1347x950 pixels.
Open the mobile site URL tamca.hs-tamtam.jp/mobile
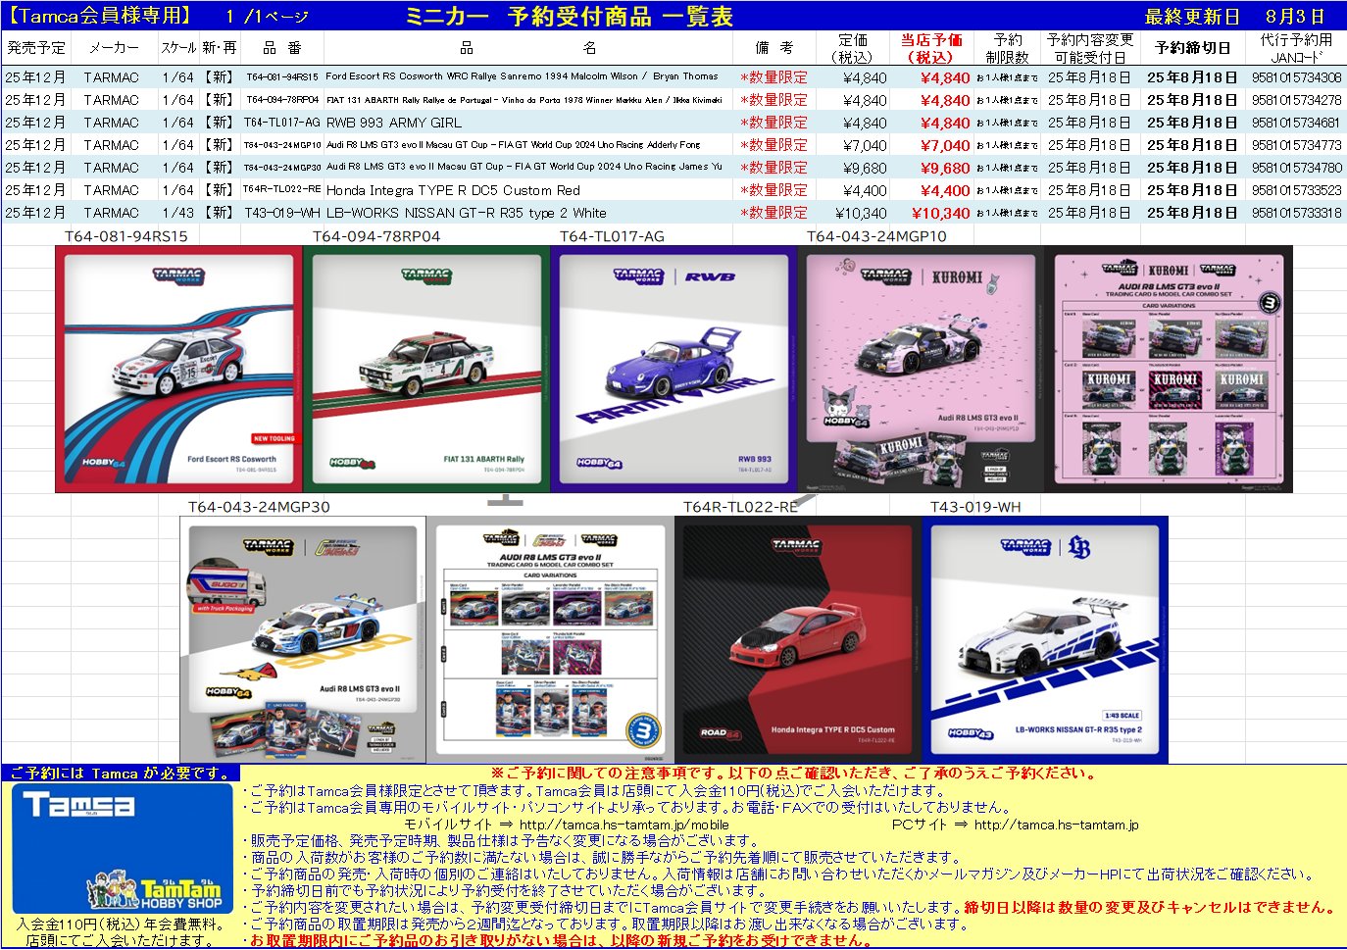[624, 825]
